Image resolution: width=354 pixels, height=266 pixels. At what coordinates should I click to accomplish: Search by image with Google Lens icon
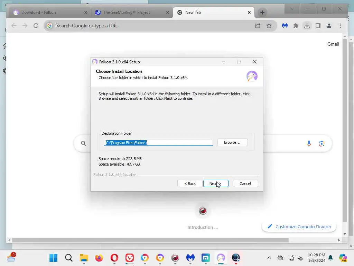[x=322, y=143]
